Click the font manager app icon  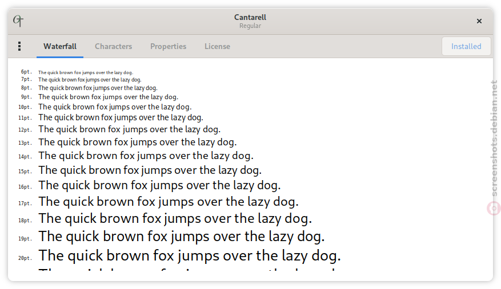[x=18, y=21]
